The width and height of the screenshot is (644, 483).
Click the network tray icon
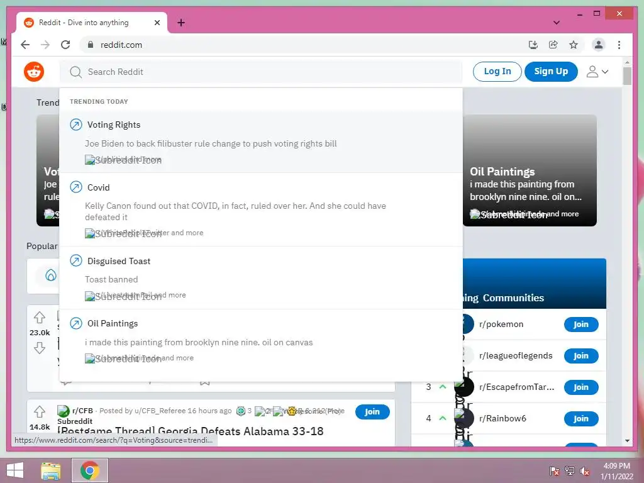570,471
